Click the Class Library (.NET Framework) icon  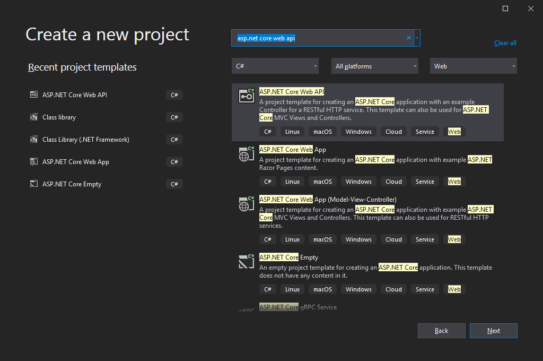click(x=33, y=139)
